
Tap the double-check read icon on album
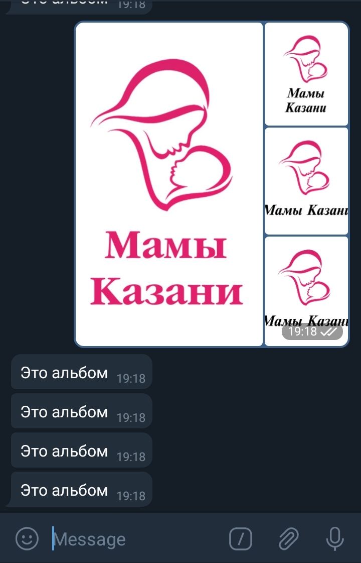tap(329, 332)
